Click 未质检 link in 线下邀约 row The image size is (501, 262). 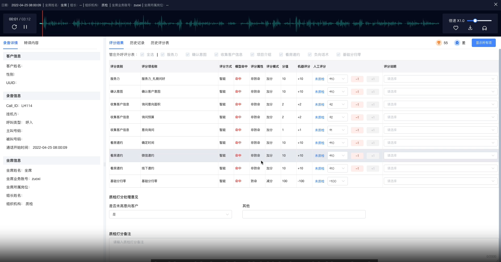coord(320,169)
